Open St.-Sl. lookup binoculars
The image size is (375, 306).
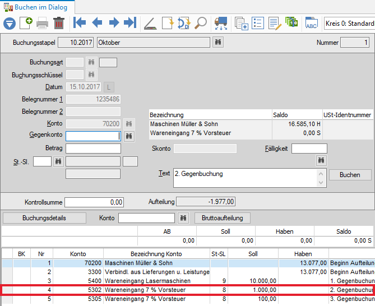tap(58, 161)
